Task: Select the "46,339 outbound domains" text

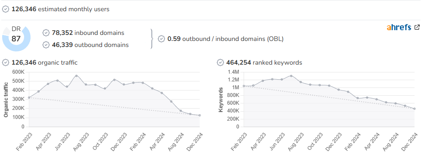Action: click(90, 45)
